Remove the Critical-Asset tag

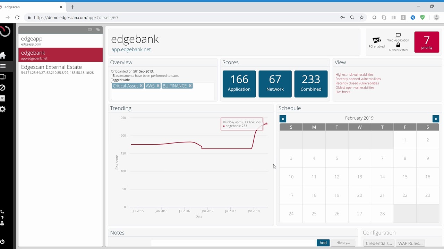tap(141, 86)
